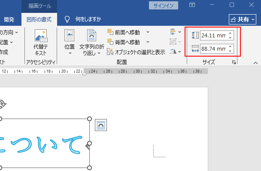Click the サインイン button
The height and width of the screenshot is (171, 261).
[163, 6]
